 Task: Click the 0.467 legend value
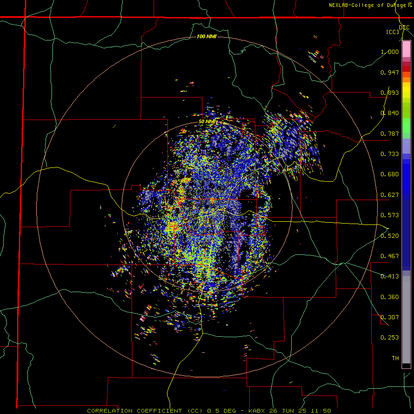point(390,256)
